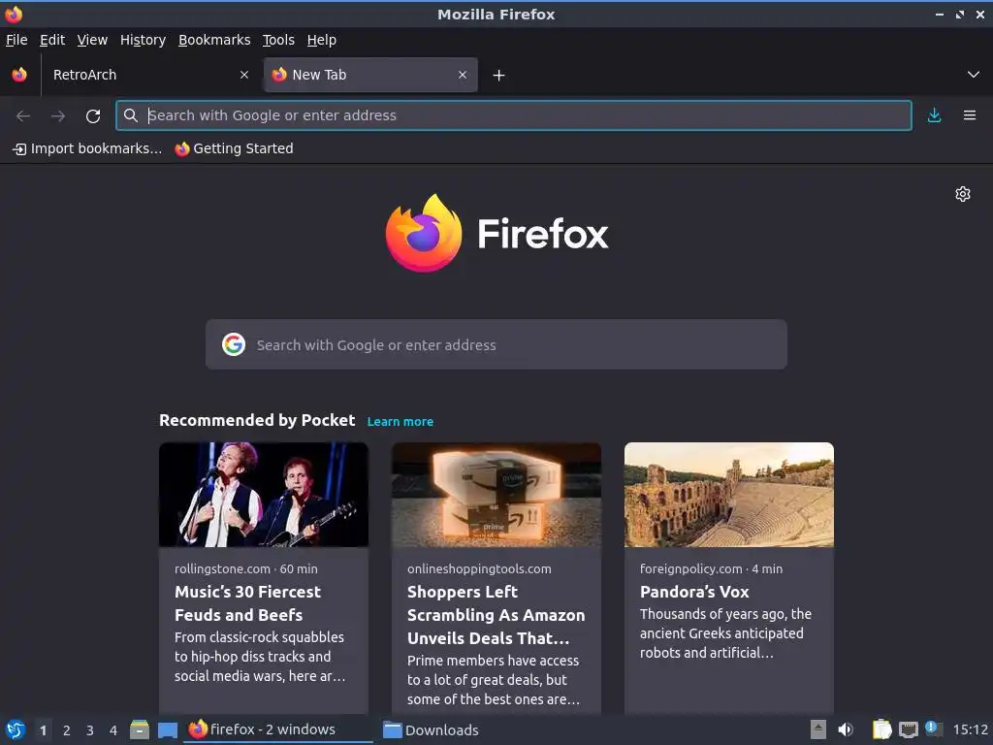Screen dimensions: 993x745
Task: Open Getting Started bookmark
Action: [235, 148]
